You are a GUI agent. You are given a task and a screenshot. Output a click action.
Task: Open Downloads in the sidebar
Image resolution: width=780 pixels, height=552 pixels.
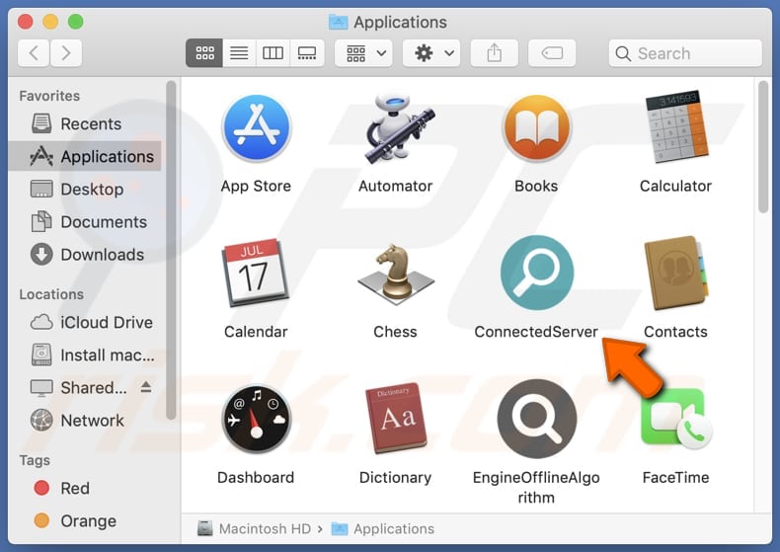(85, 254)
